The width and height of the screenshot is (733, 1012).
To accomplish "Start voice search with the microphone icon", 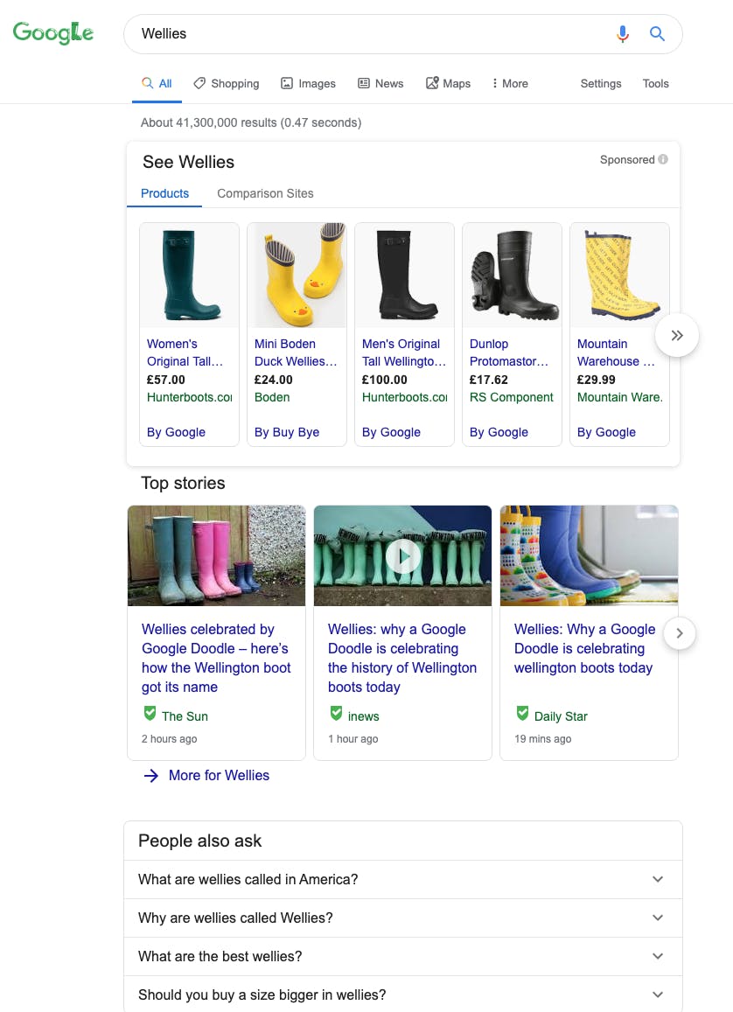I will click(x=623, y=33).
